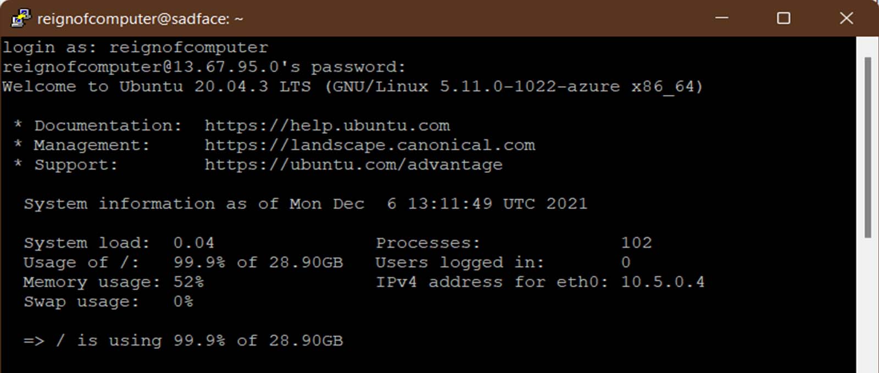Click the Processes count 102
The image size is (879, 373).
[x=637, y=242]
